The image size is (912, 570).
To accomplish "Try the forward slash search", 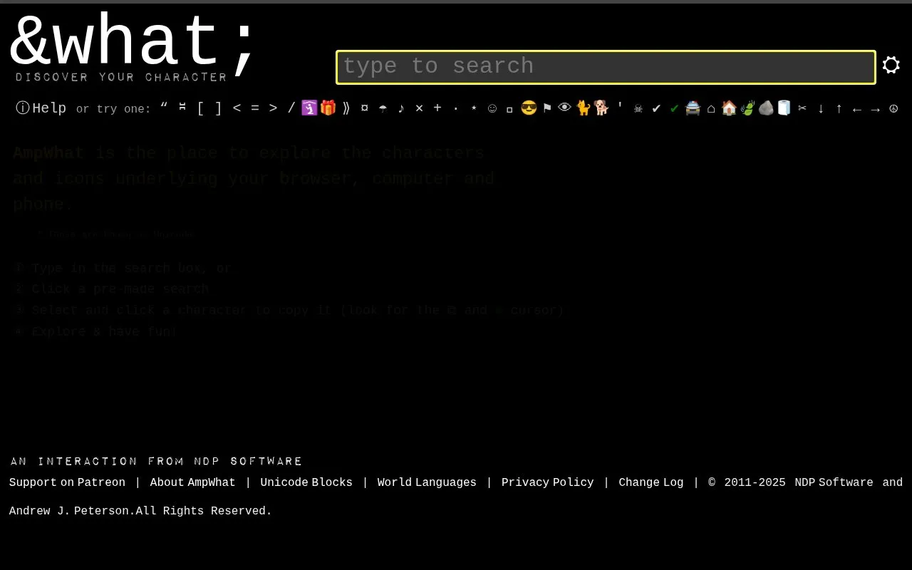I will pos(291,108).
